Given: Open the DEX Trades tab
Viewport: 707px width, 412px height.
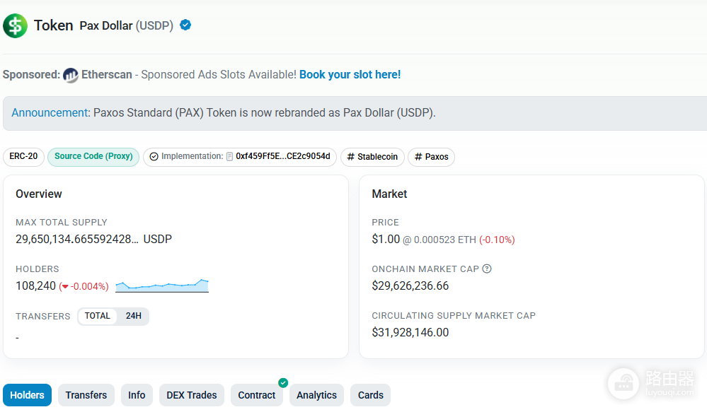Looking at the screenshot, I should click(x=192, y=395).
